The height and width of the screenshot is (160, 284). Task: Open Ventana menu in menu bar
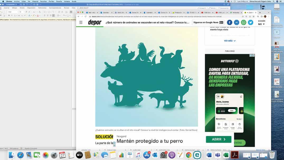point(67,1)
